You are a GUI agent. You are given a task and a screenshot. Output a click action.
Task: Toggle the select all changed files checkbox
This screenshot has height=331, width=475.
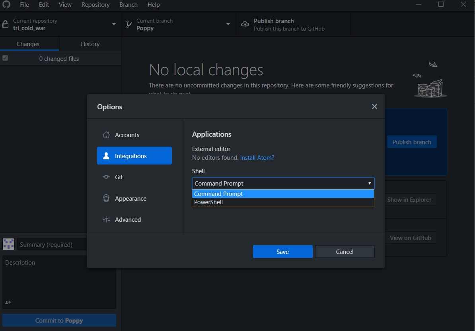5,58
